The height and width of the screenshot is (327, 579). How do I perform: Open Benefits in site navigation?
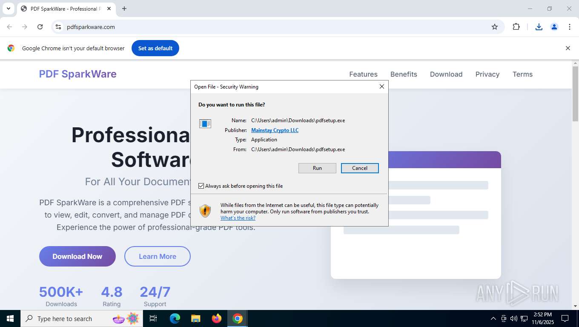404,74
